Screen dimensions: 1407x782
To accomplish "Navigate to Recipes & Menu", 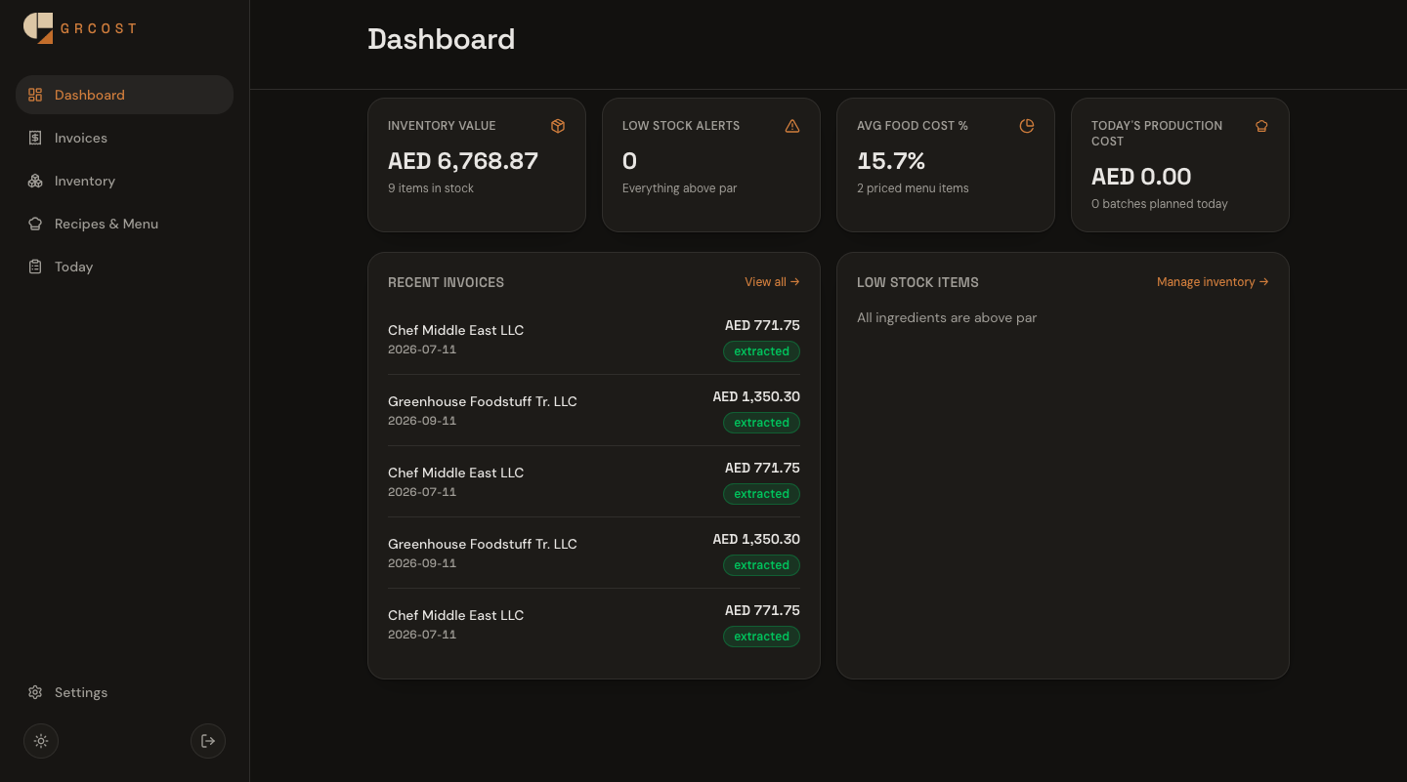I will coord(124,224).
